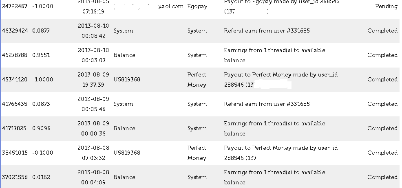Select the Pending status cell
The image size is (402, 188).
pos(386,7)
